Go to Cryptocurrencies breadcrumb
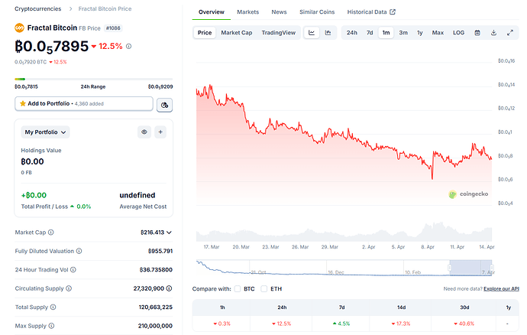Image resolution: width=527 pixels, height=335 pixels. tap(38, 8)
